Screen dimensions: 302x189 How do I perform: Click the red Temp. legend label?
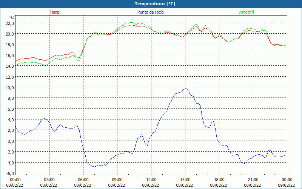pyautogui.click(x=55, y=12)
